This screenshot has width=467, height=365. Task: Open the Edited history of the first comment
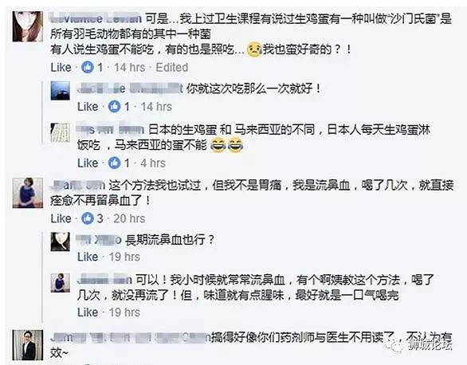point(172,67)
